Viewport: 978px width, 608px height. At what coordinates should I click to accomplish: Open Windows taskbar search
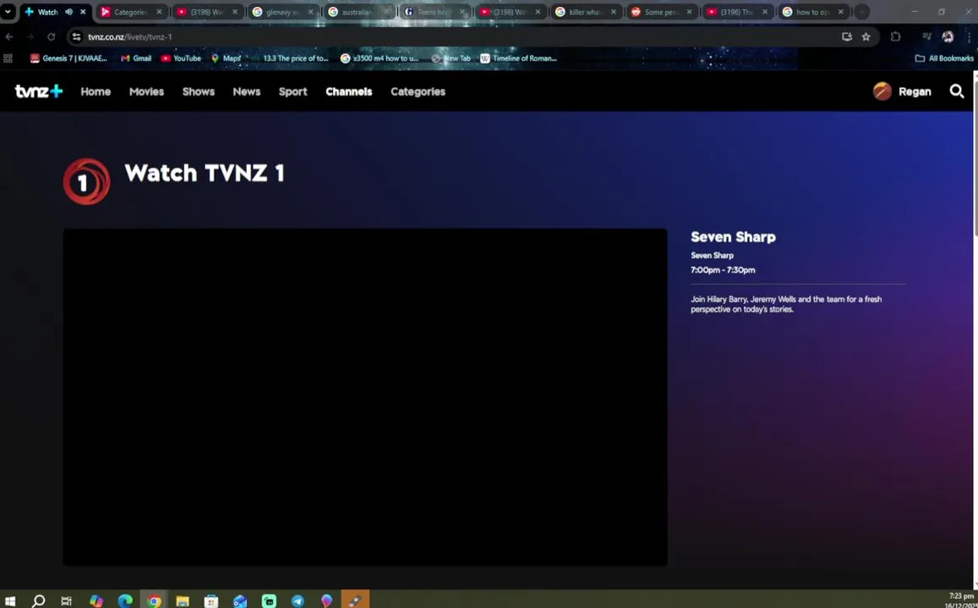click(39, 600)
